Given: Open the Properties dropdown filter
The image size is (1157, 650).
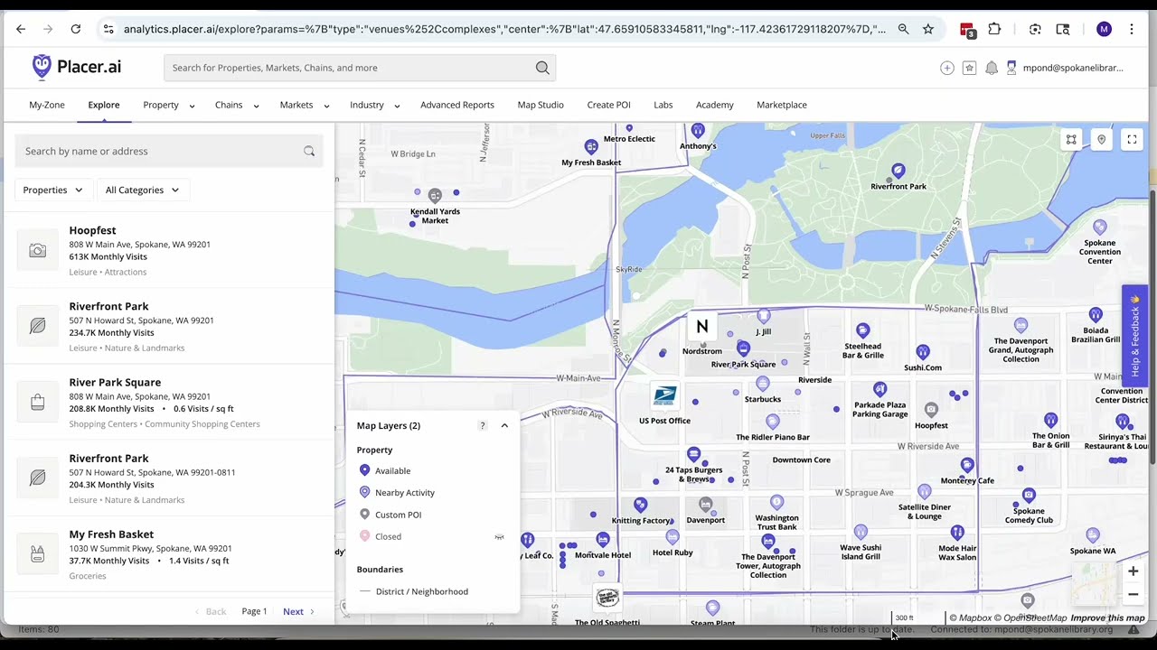Looking at the screenshot, I should [x=52, y=190].
